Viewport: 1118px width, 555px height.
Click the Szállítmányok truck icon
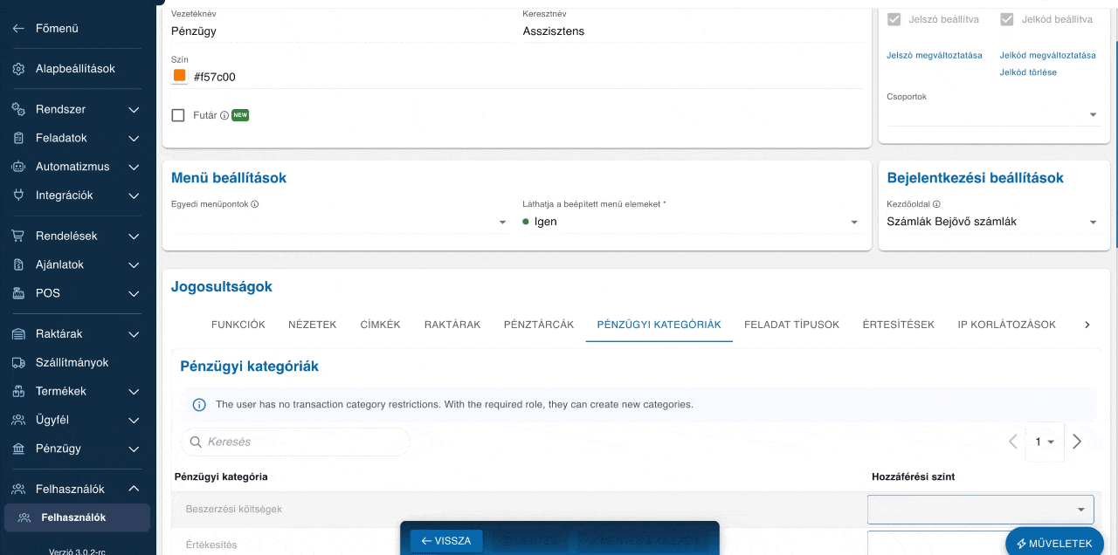18,362
